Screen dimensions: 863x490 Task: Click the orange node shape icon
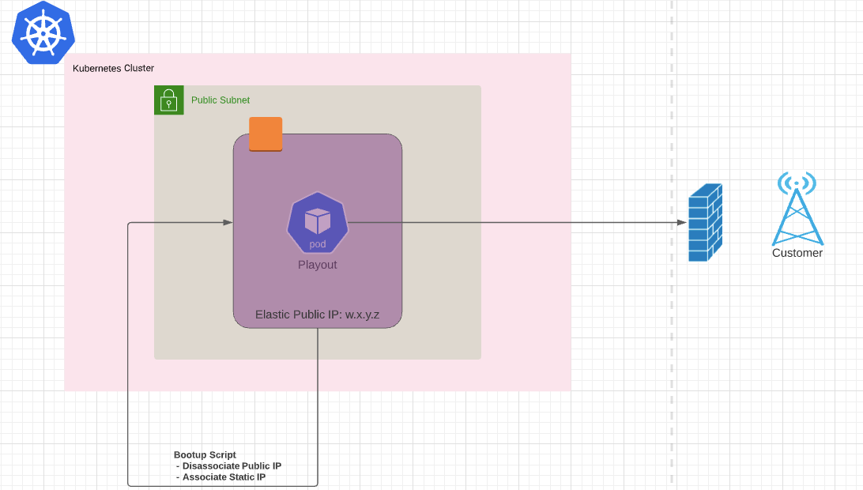pos(266,134)
